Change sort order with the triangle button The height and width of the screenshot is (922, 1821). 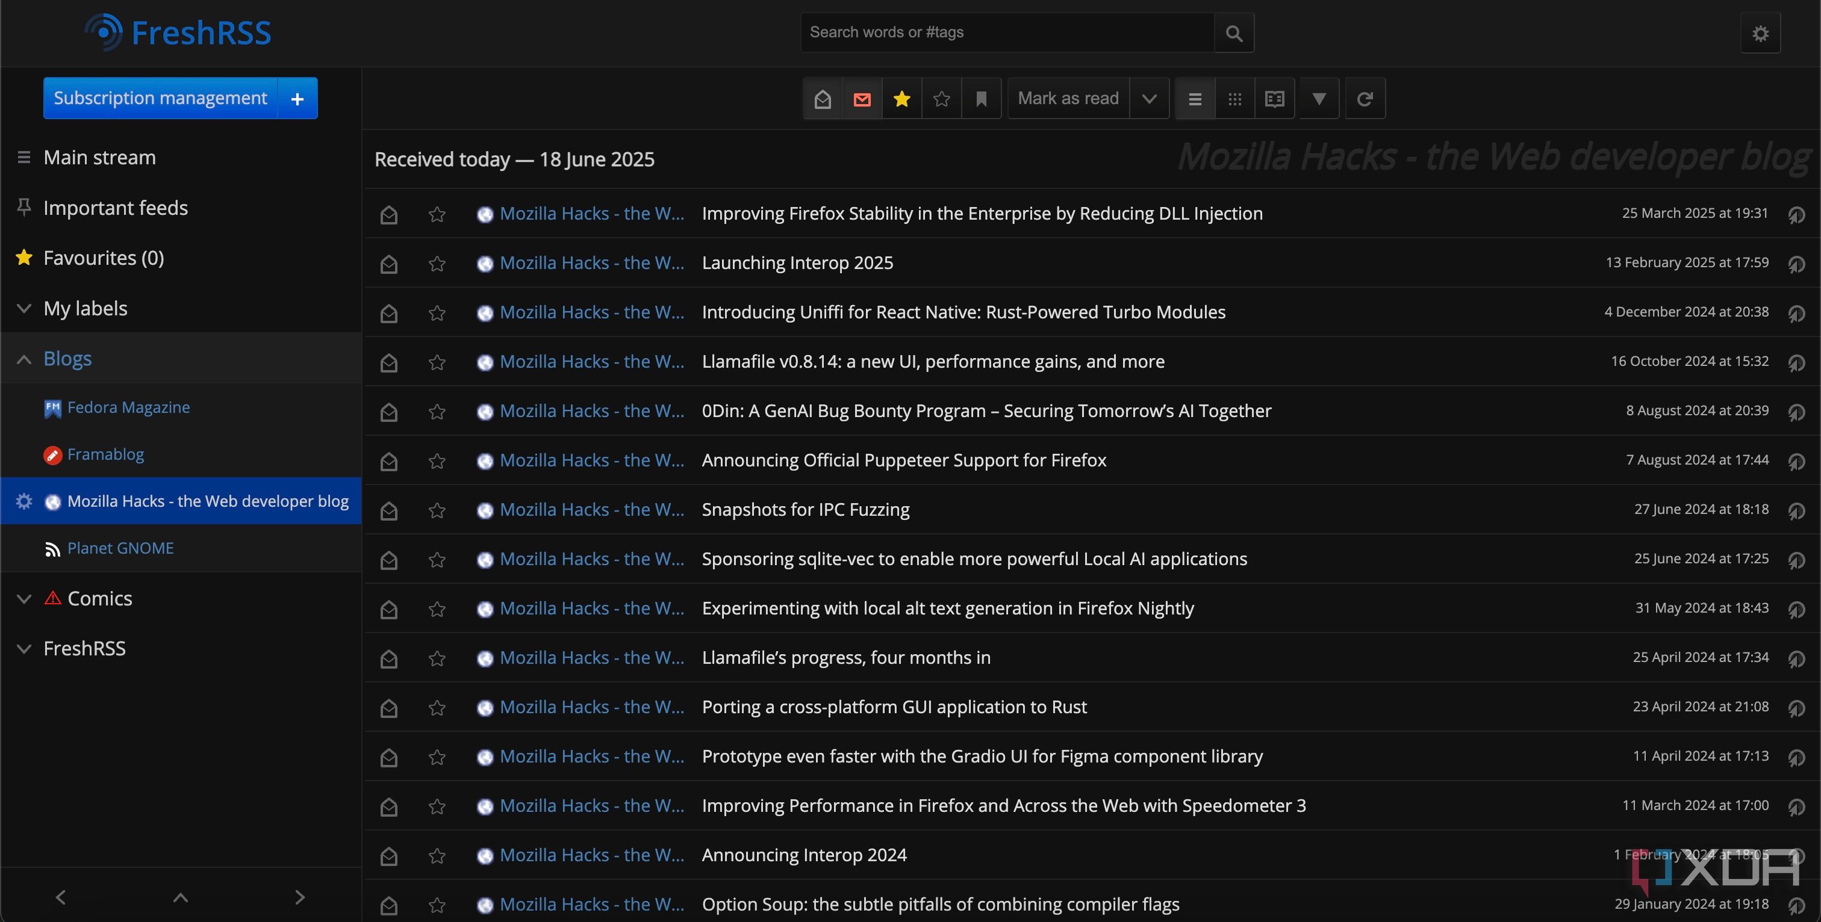pos(1319,99)
